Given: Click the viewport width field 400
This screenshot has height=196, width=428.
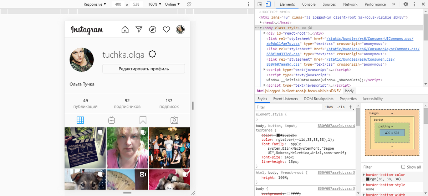Looking at the screenshot, I should [118, 4].
